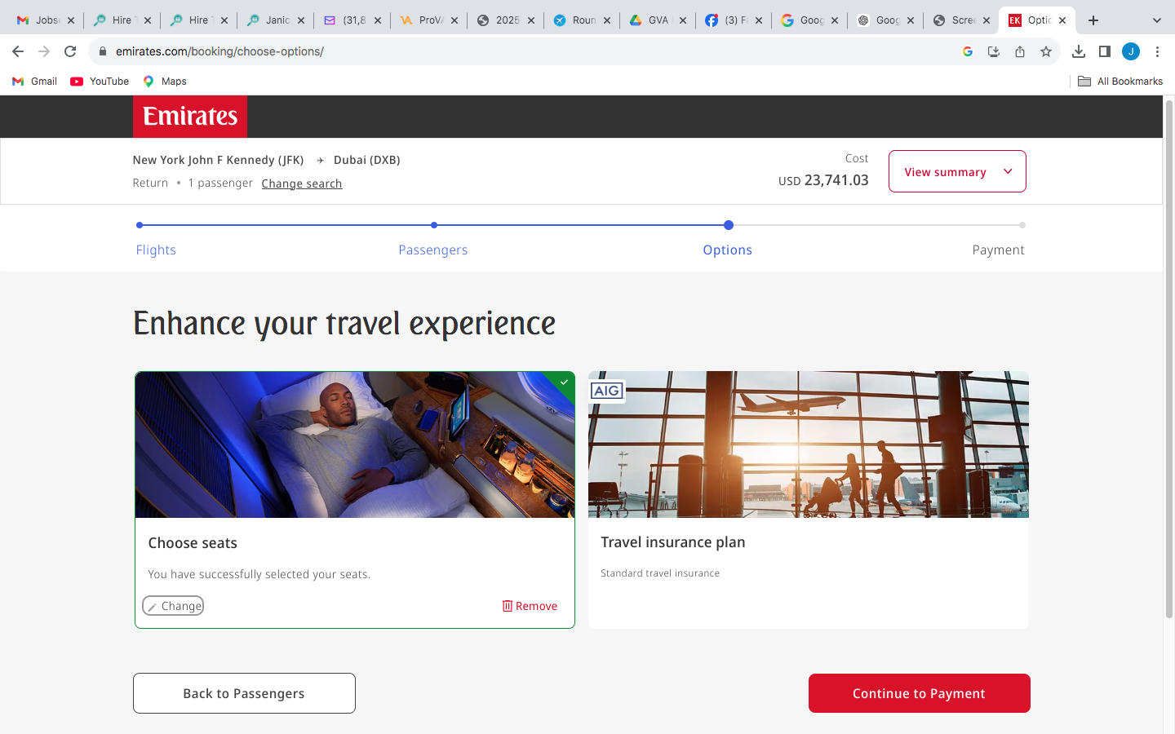Select the Payment step
This screenshot has height=734, width=1175.
click(x=998, y=250)
